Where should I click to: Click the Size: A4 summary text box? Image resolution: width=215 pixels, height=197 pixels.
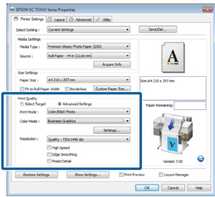(173, 88)
